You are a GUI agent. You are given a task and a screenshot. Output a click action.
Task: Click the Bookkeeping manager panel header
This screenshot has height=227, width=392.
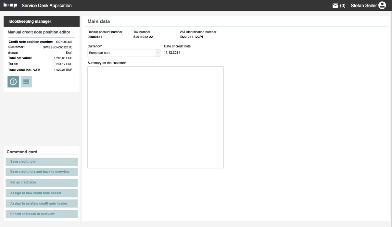pyautogui.click(x=42, y=21)
